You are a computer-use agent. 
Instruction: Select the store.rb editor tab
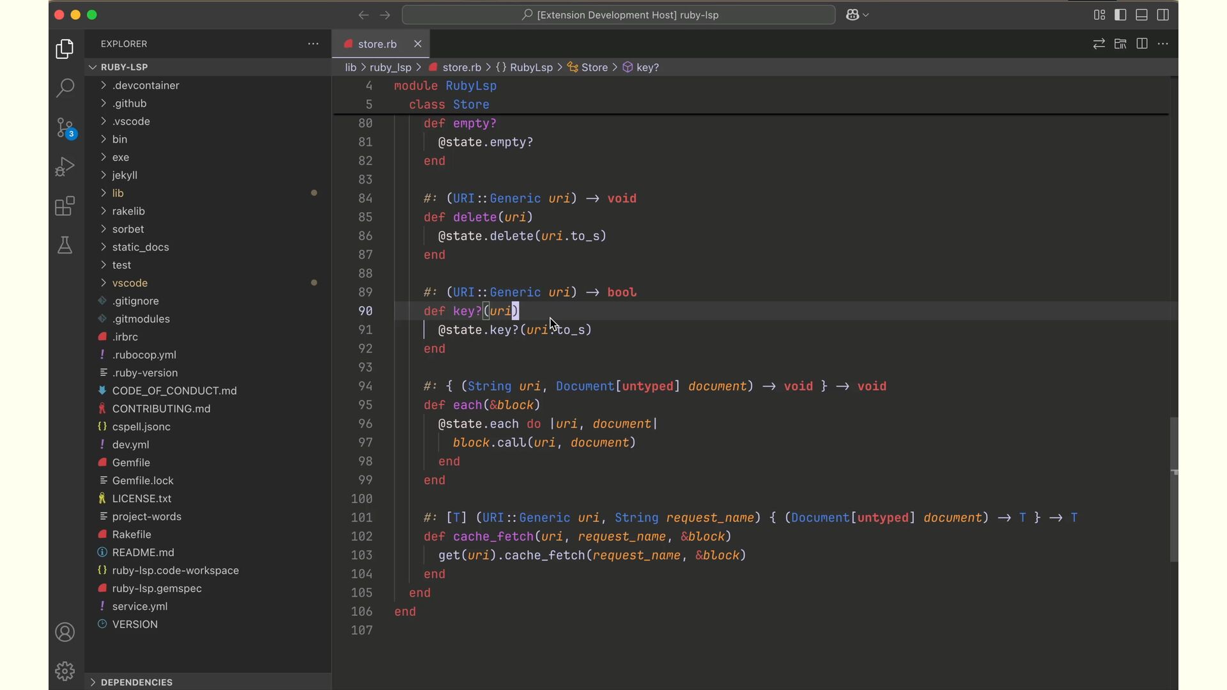[377, 44]
